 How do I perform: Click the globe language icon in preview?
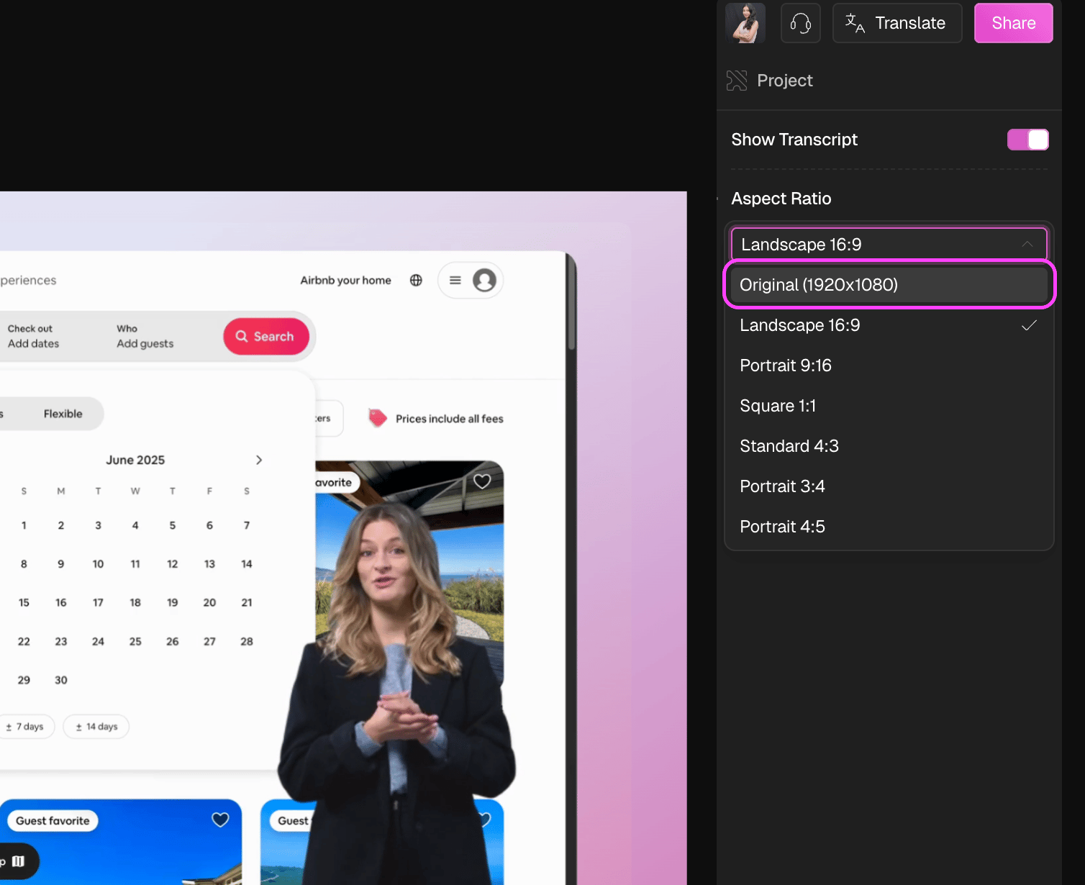[x=416, y=281]
